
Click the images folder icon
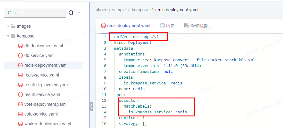[13, 26]
